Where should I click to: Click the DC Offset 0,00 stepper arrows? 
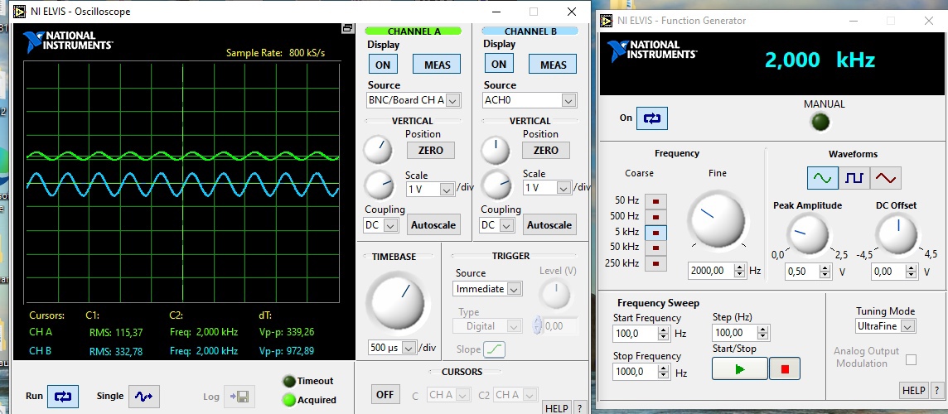pyautogui.click(x=911, y=272)
